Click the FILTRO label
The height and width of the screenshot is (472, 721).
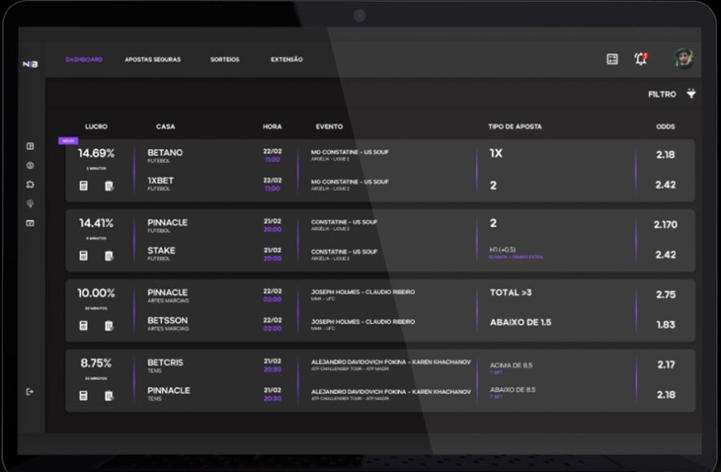663,95
